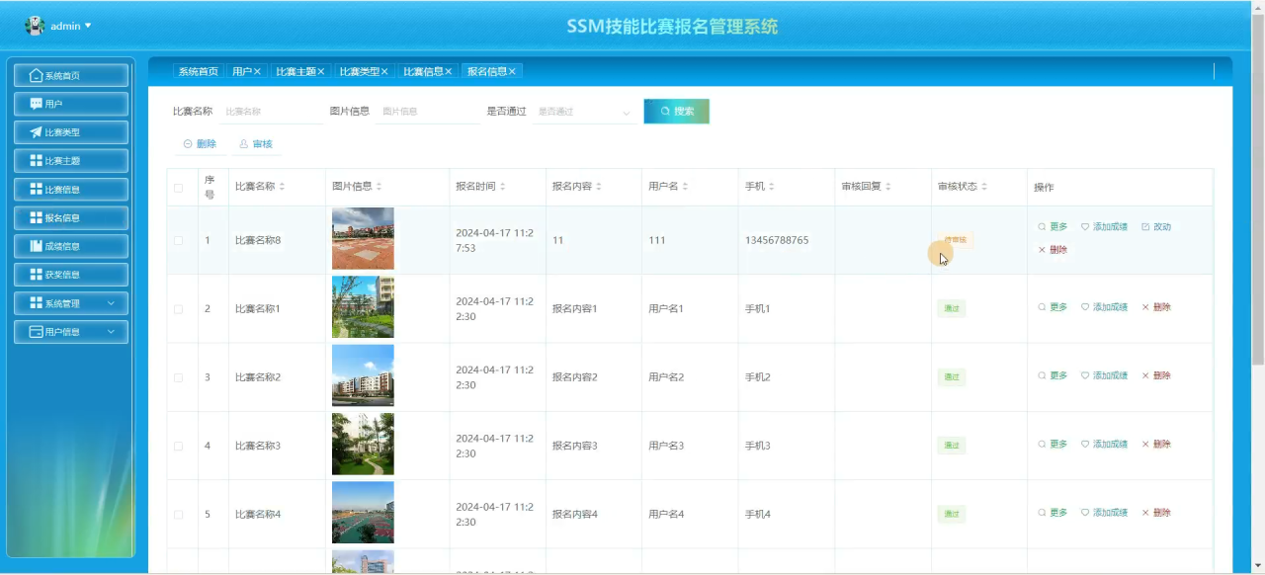Viewport: 1265px width, 575px height.
Task: Click 更多 for 比赛名称4 row
Action: click(1053, 513)
